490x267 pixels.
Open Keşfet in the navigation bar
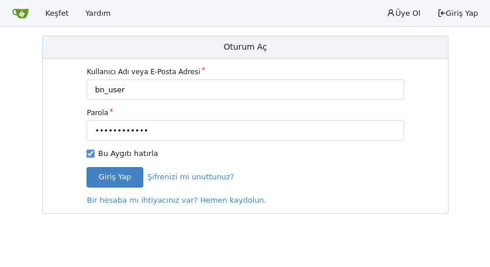coord(57,13)
